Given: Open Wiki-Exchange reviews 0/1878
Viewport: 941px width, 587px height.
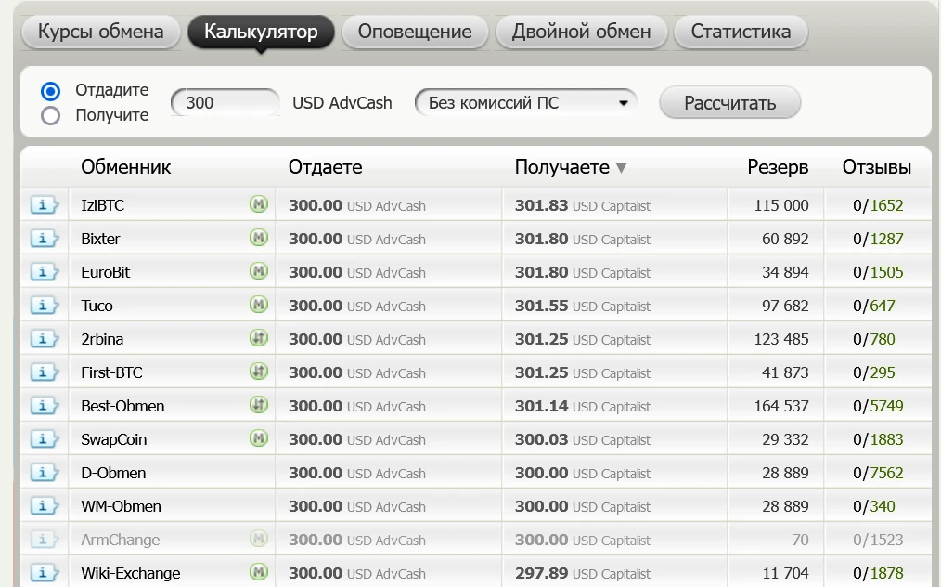Looking at the screenshot, I should [878, 573].
